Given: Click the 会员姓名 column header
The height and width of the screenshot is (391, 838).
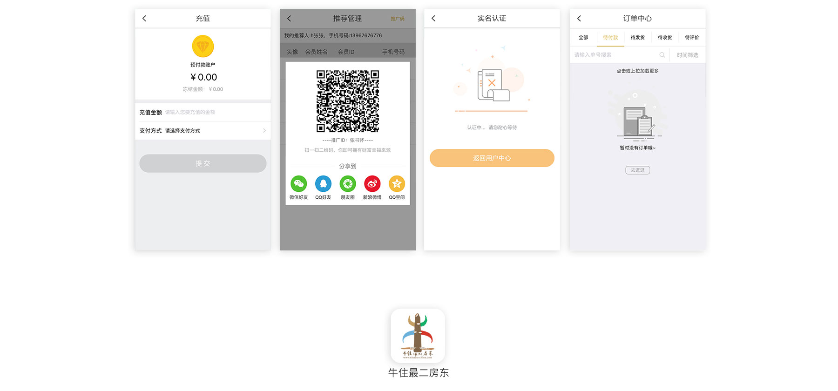Looking at the screenshot, I should (x=317, y=52).
